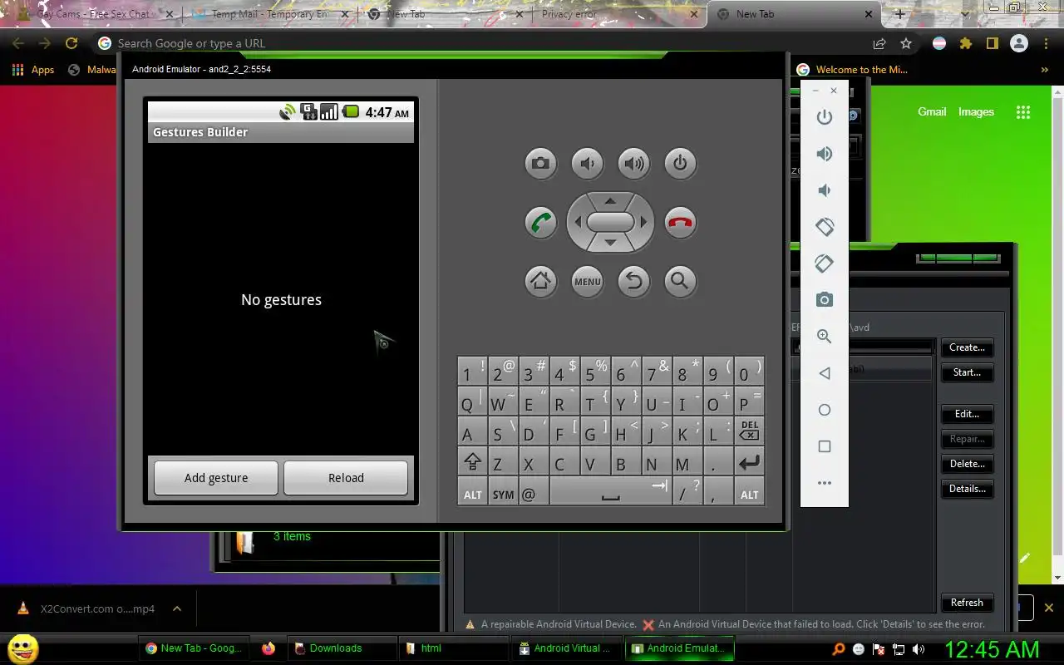
Task: Tap the emulator round back arrow button
Action: coord(634,281)
